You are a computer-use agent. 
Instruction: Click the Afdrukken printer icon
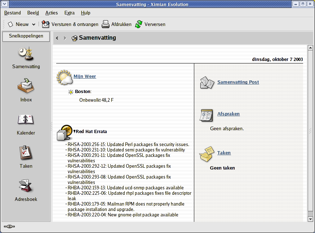(x=106, y=24)
